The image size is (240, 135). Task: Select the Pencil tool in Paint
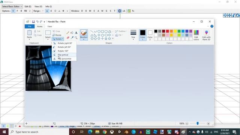(68, 33)
